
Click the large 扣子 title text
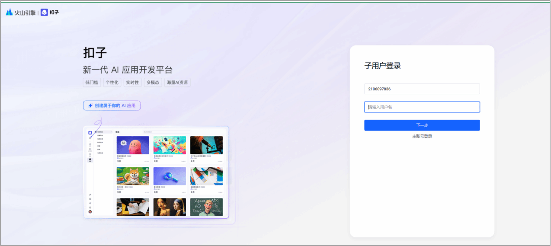click(x=95, y=53)
